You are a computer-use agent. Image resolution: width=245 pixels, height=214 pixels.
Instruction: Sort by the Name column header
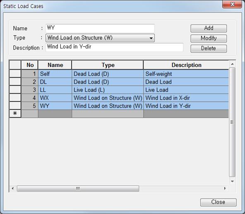(x=55, y=65)
